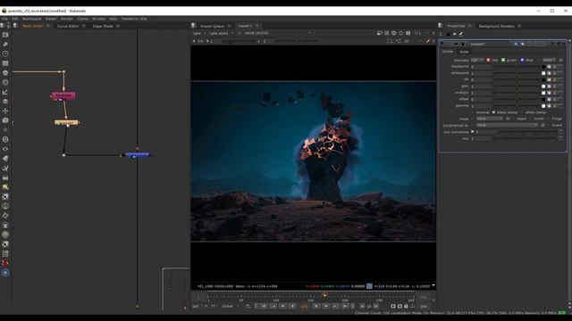Open the gamma color wheel picker
This screenshot has height=321, width=572.
549,106
